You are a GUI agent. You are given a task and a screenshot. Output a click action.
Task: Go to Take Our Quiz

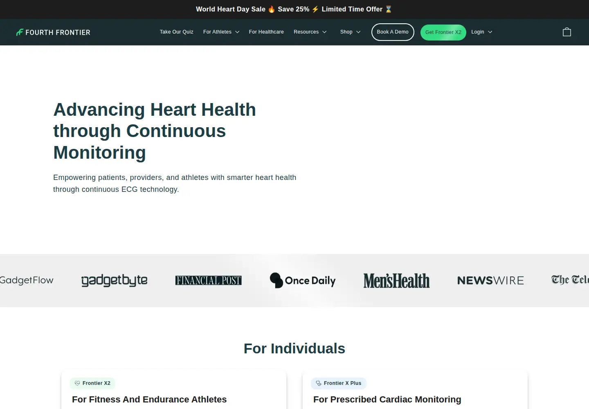pos(177,32)
